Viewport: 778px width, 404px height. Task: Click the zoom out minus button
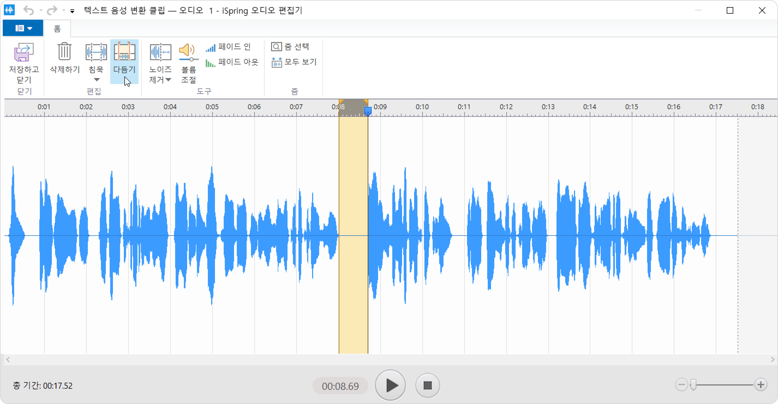pos(681,385)
